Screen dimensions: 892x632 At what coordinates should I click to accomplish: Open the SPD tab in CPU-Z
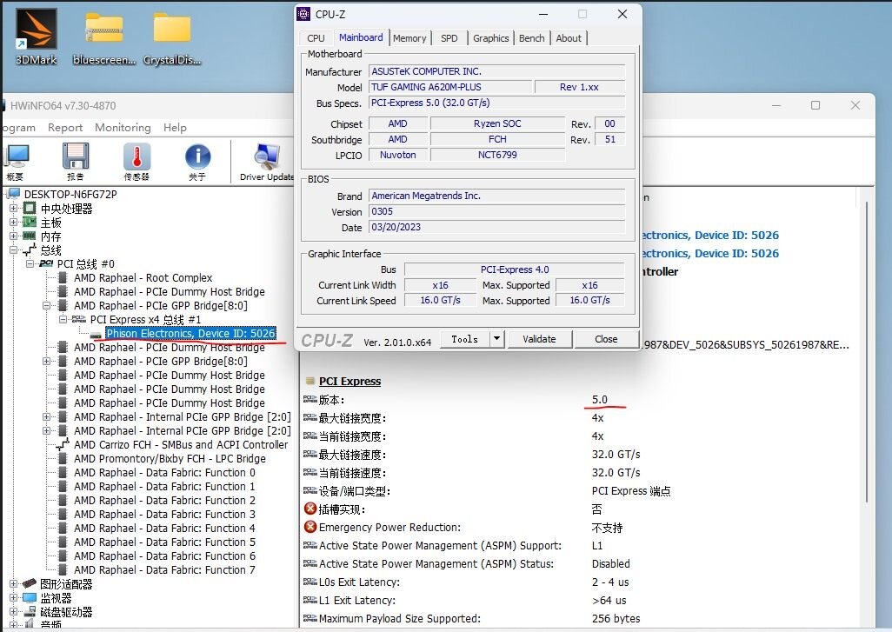pyautogui.click(x=449, y=38)
